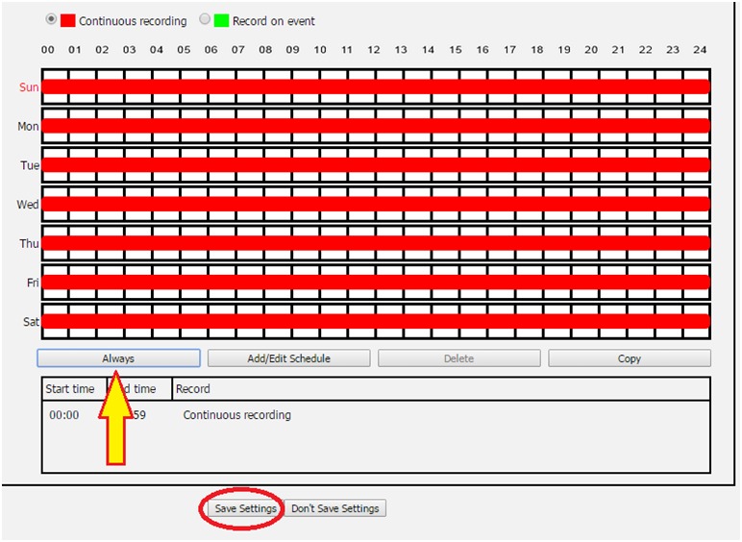Click the Start time column header
Viewport: 742px width, 542px height.
tap(71, 389)
